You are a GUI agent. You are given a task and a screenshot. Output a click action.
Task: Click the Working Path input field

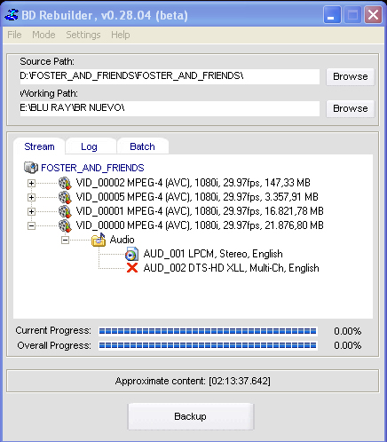tap(170, 108)
